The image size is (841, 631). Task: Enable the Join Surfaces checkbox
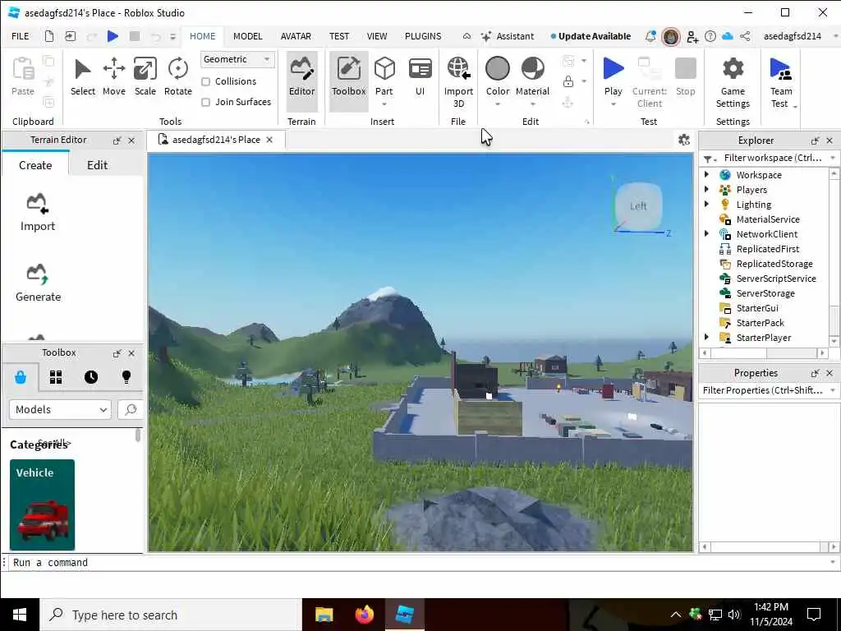pyautogui.click(x=205, y=102)
